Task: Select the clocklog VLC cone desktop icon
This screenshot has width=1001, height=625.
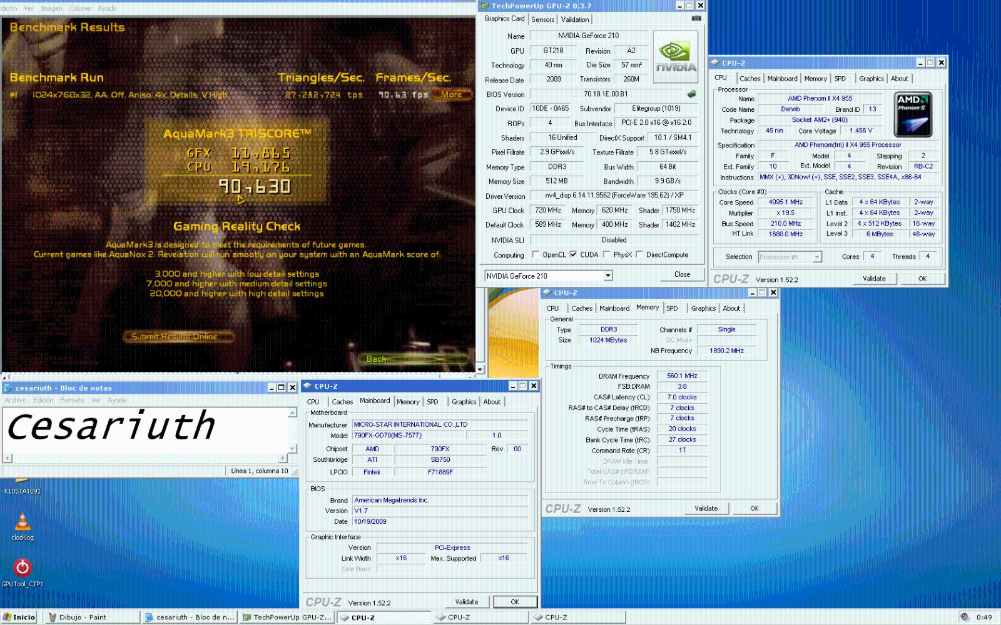Action: click(22, 526)
